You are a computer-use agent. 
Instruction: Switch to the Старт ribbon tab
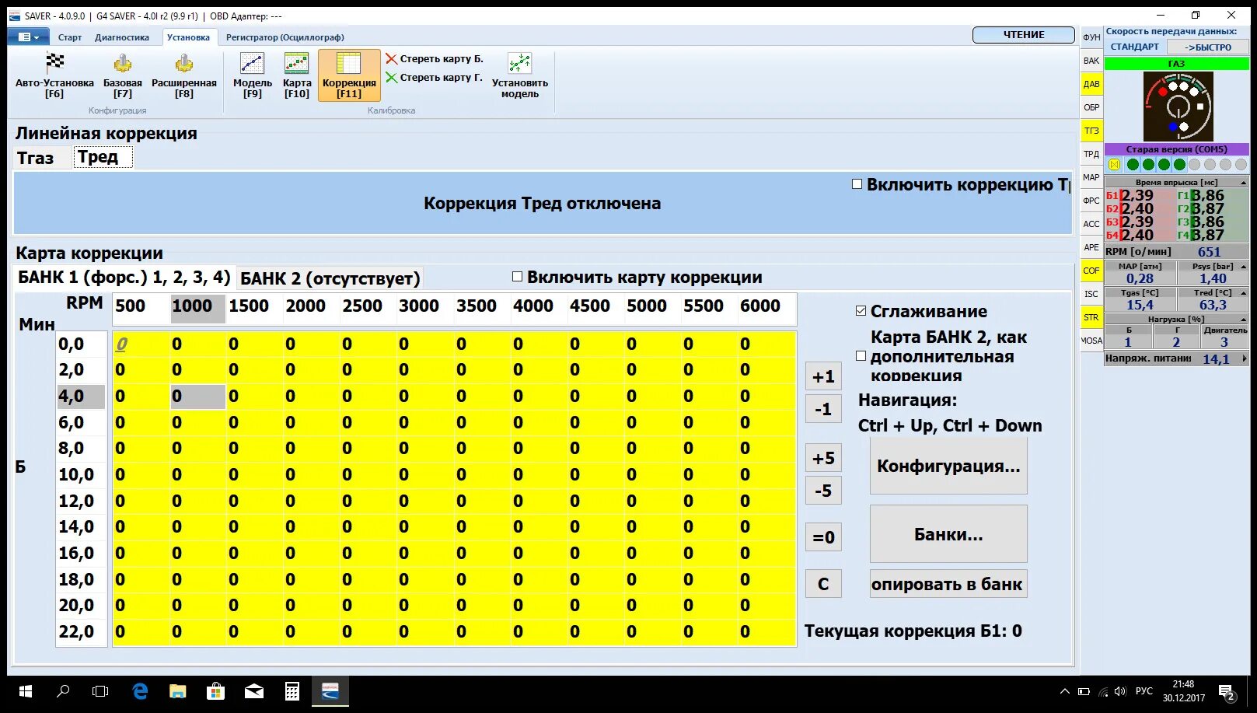point(69,37)
